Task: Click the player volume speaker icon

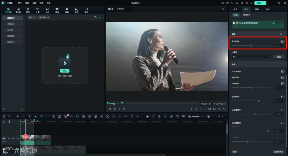Action: (219, 109)
